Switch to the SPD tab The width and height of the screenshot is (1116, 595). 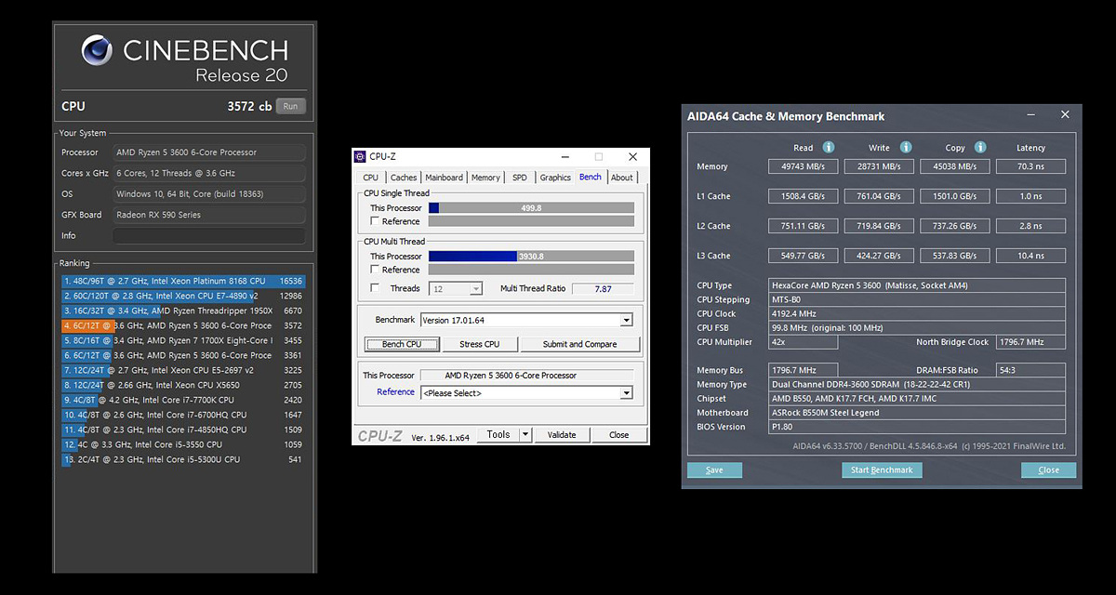click(520, 178)
